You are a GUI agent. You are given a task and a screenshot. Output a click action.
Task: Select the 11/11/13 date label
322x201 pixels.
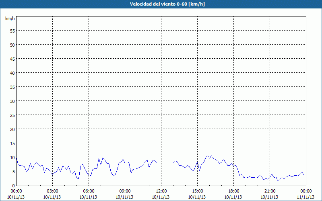click(x=306, y=197)
